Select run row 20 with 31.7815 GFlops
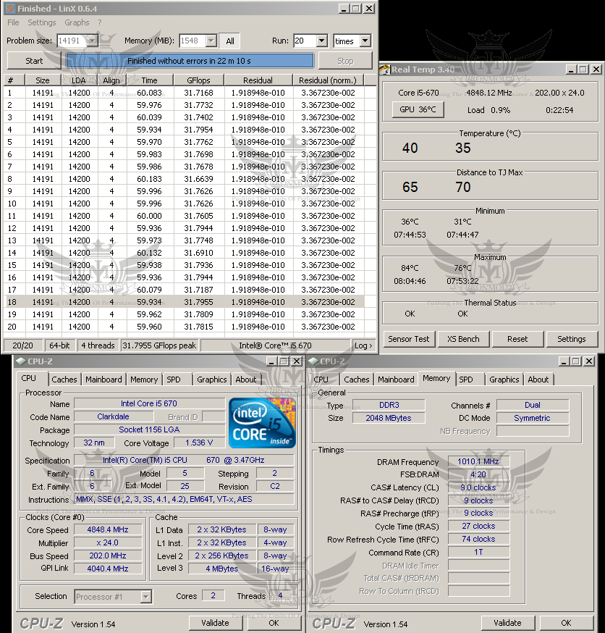This screenshot has height=633, width=605. [185, 327]
